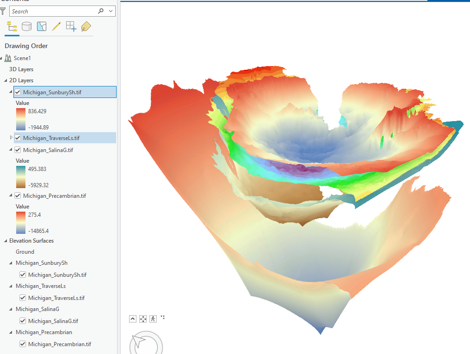The height and width of the screenshot is (354, 470).
Task: Click the Elevation Surfaces heading
Action: (x=31, y=241)
